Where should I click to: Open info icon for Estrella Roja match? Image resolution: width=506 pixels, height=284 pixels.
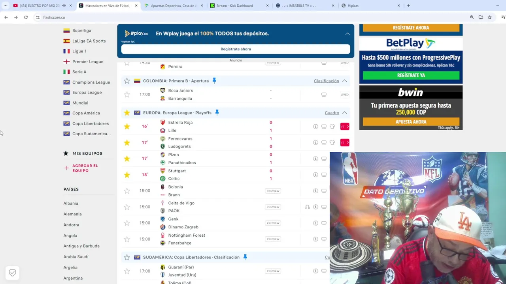315,127
